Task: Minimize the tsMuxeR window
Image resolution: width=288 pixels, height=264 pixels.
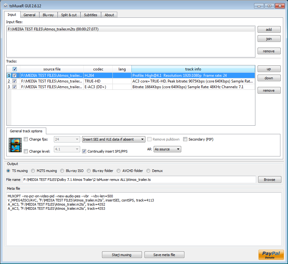Action: tap(259, 6)
